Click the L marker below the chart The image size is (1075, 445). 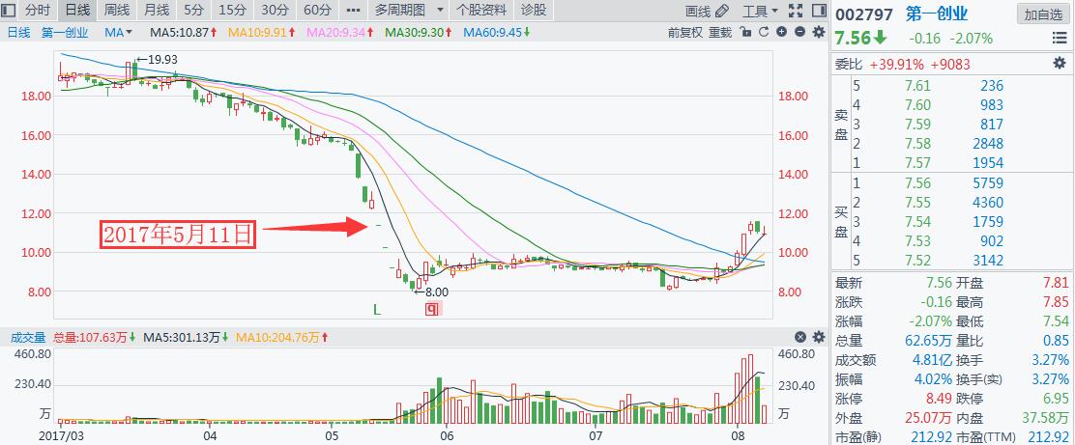376,310
